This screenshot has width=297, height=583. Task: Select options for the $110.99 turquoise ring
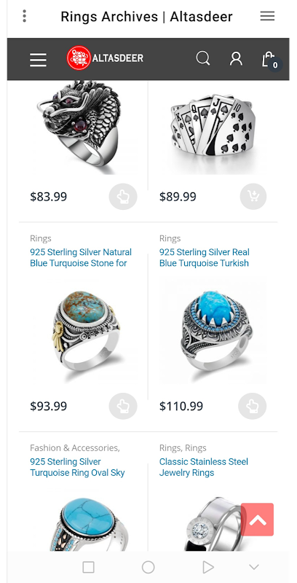pyautogui.click(x=253, y=407)
